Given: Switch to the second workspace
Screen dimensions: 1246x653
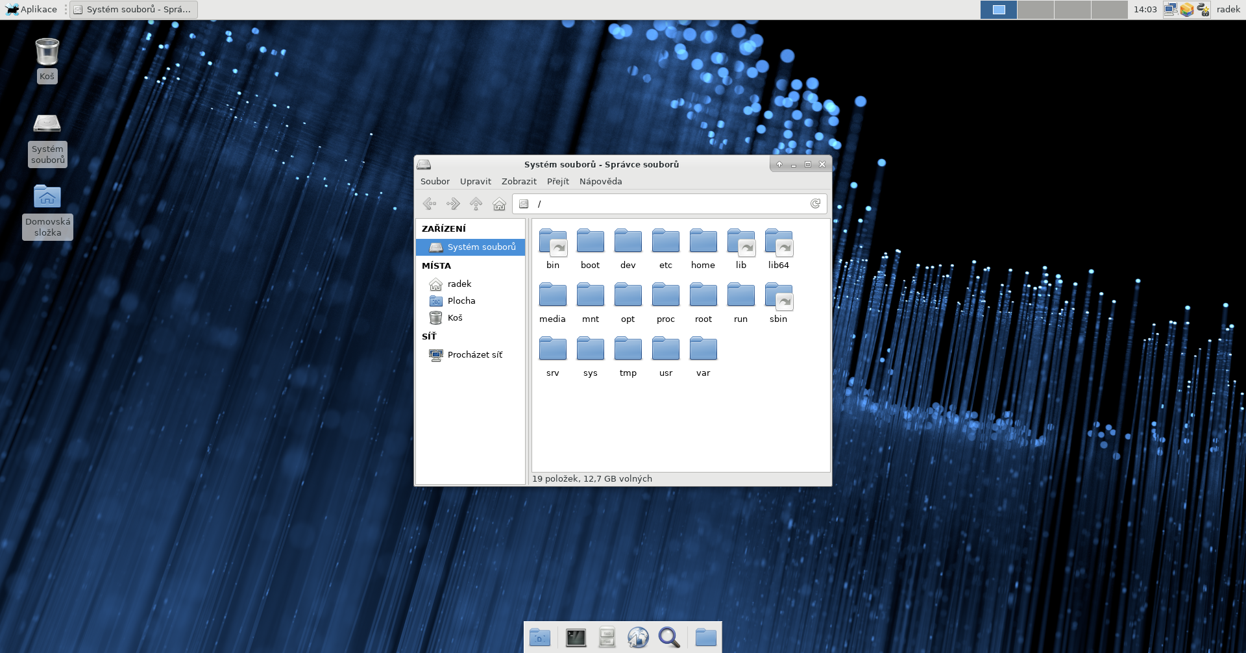Looking at the screenshot, I should pyautogui.click(x=1035, y=10).
